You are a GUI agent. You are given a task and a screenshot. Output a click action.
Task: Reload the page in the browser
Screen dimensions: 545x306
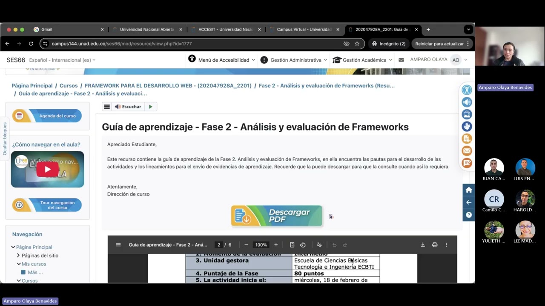[31, 43]
